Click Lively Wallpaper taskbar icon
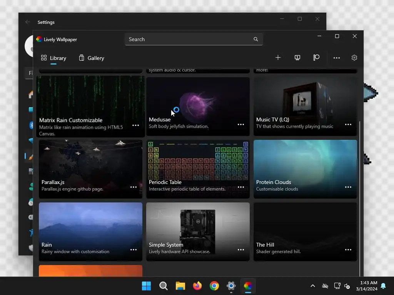 click(x=248, y=286)
